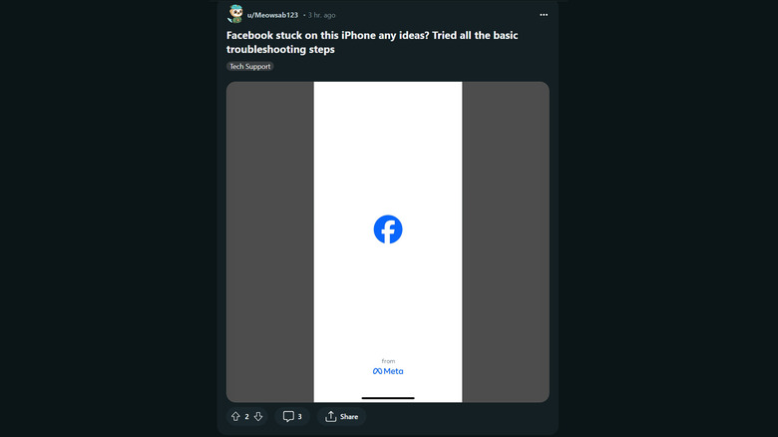Viewport: 778px width, 437px height.
Task: Click the "Share" label text
Action: tap(349, 417)
